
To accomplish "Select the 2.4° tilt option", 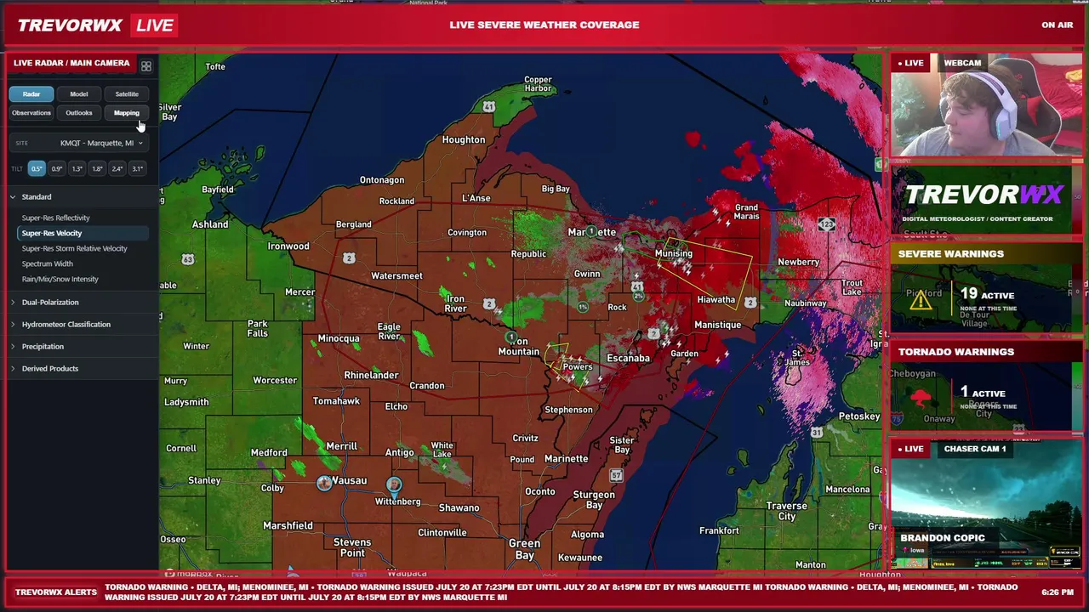I will tap(117, 168).
